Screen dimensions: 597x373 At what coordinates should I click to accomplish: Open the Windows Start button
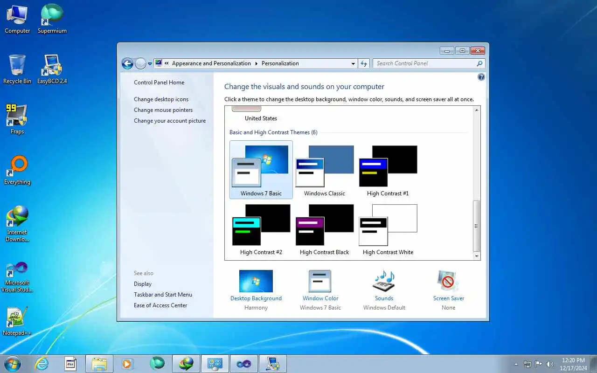pyautogui.click(x=13, y=364)
